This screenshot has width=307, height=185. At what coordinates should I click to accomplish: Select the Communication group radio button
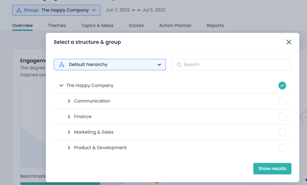(282, 101)
